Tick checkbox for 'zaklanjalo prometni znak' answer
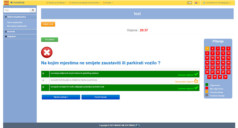Screen dimensions: 238x128 (x=43, y=88)
